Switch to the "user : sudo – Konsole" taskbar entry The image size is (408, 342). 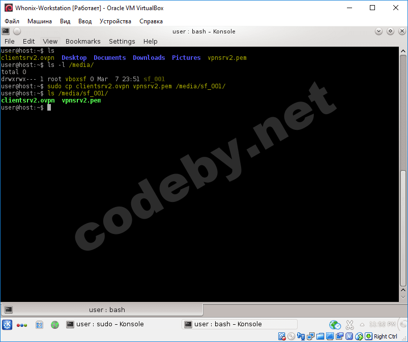click(109, 324)
